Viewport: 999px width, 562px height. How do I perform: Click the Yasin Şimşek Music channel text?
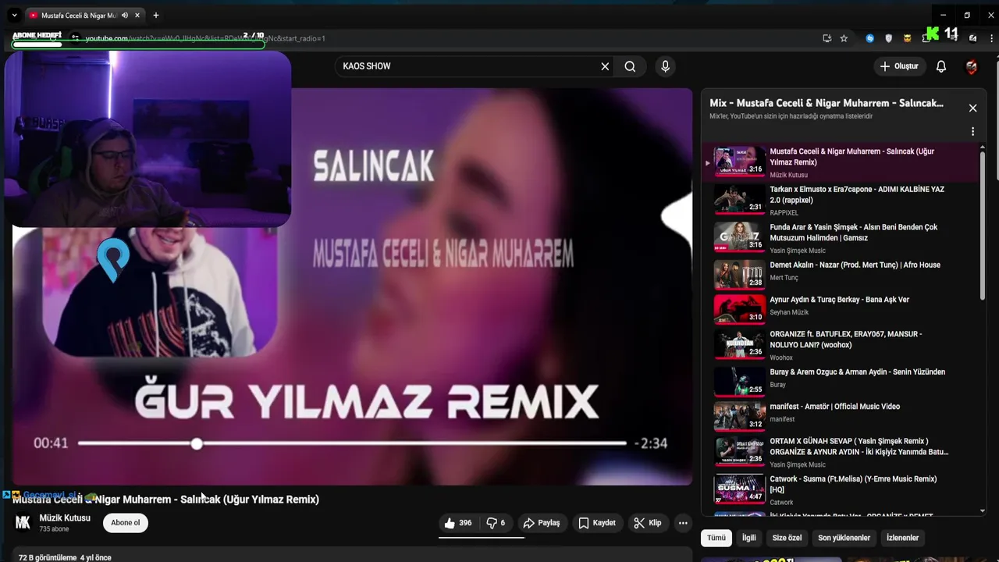(798, 251)
